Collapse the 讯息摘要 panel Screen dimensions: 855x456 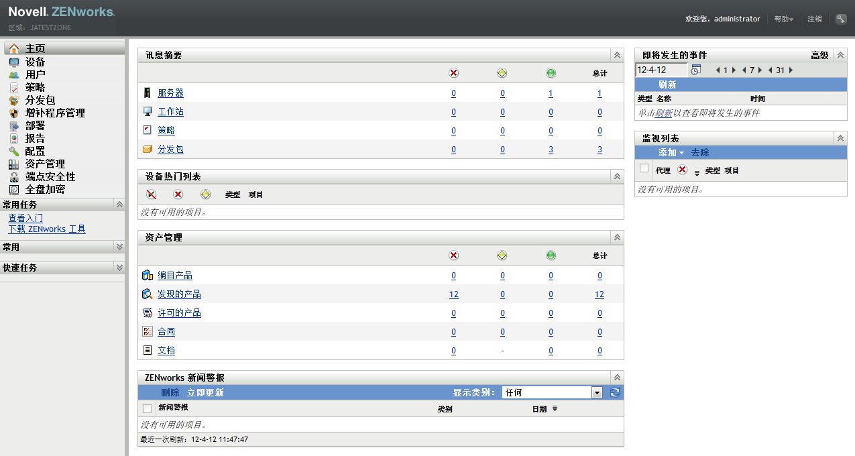point(617,55)
